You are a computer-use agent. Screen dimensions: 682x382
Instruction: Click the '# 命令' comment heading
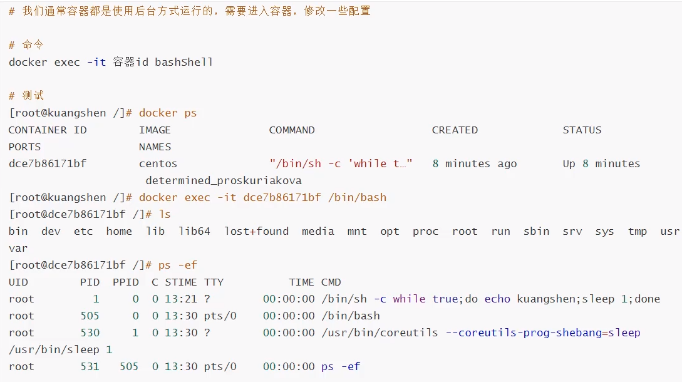click(26, 45)
